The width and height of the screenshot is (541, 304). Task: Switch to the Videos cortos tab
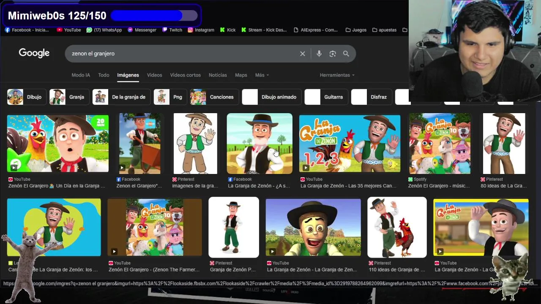pyautogui.click(x=185, y=75)
